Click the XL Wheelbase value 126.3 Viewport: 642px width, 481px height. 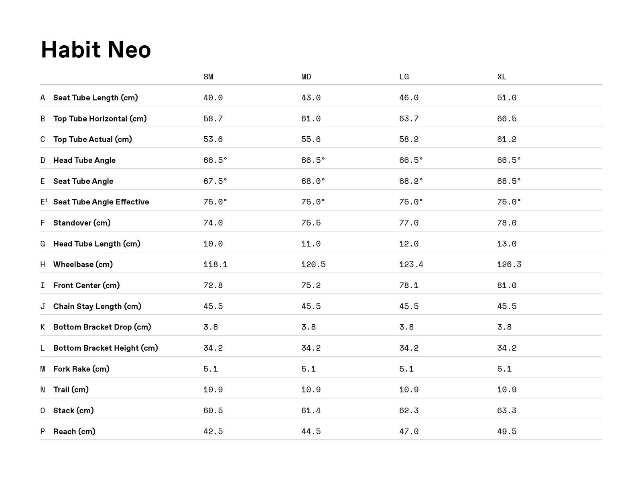click(x=509, y=265)
